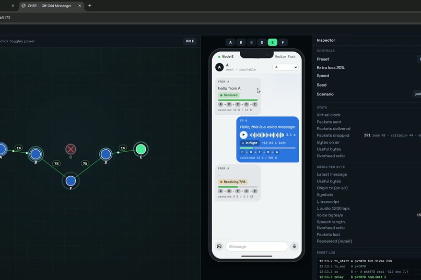
Task: Click the 'Virtual clock' stat row
Action: pos(369,115)
